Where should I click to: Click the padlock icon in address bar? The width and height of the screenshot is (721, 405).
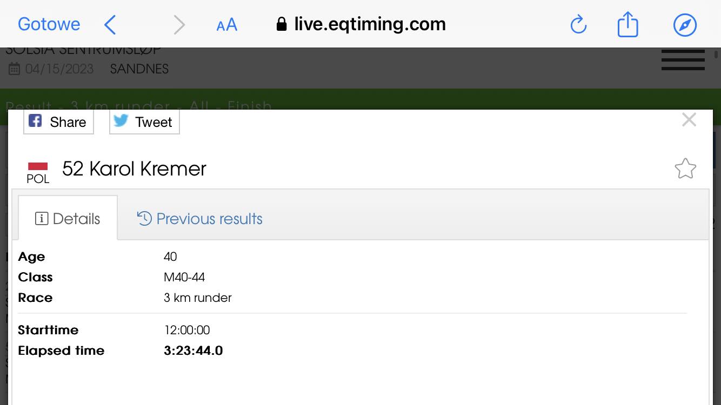coord(281,24)
